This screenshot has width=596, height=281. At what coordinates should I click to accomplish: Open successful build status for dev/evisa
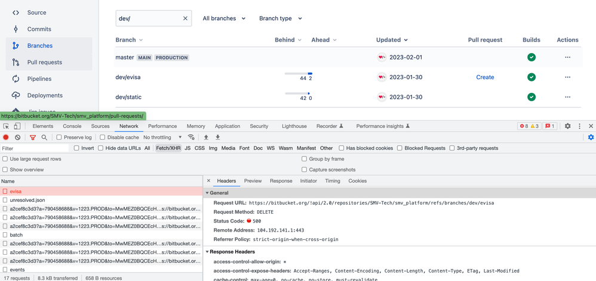(532, 77)
